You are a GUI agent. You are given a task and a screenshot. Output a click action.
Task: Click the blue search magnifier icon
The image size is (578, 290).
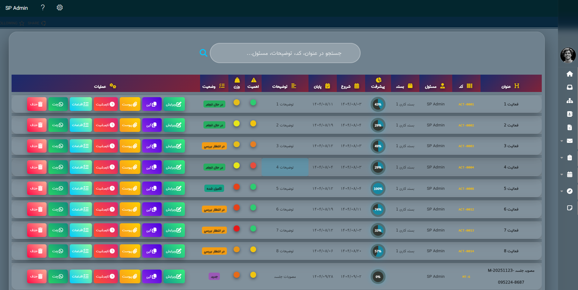(x=203, y=53)
